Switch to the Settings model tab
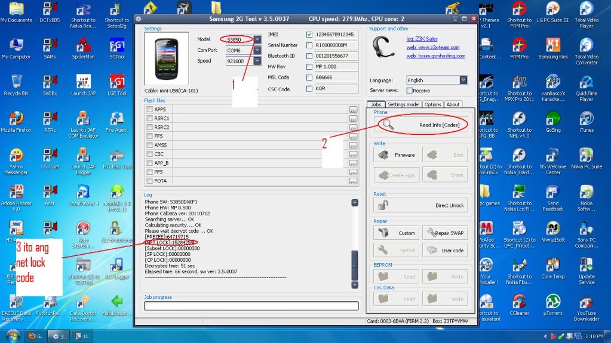611x343 pixels. click(x=403, y=104)
